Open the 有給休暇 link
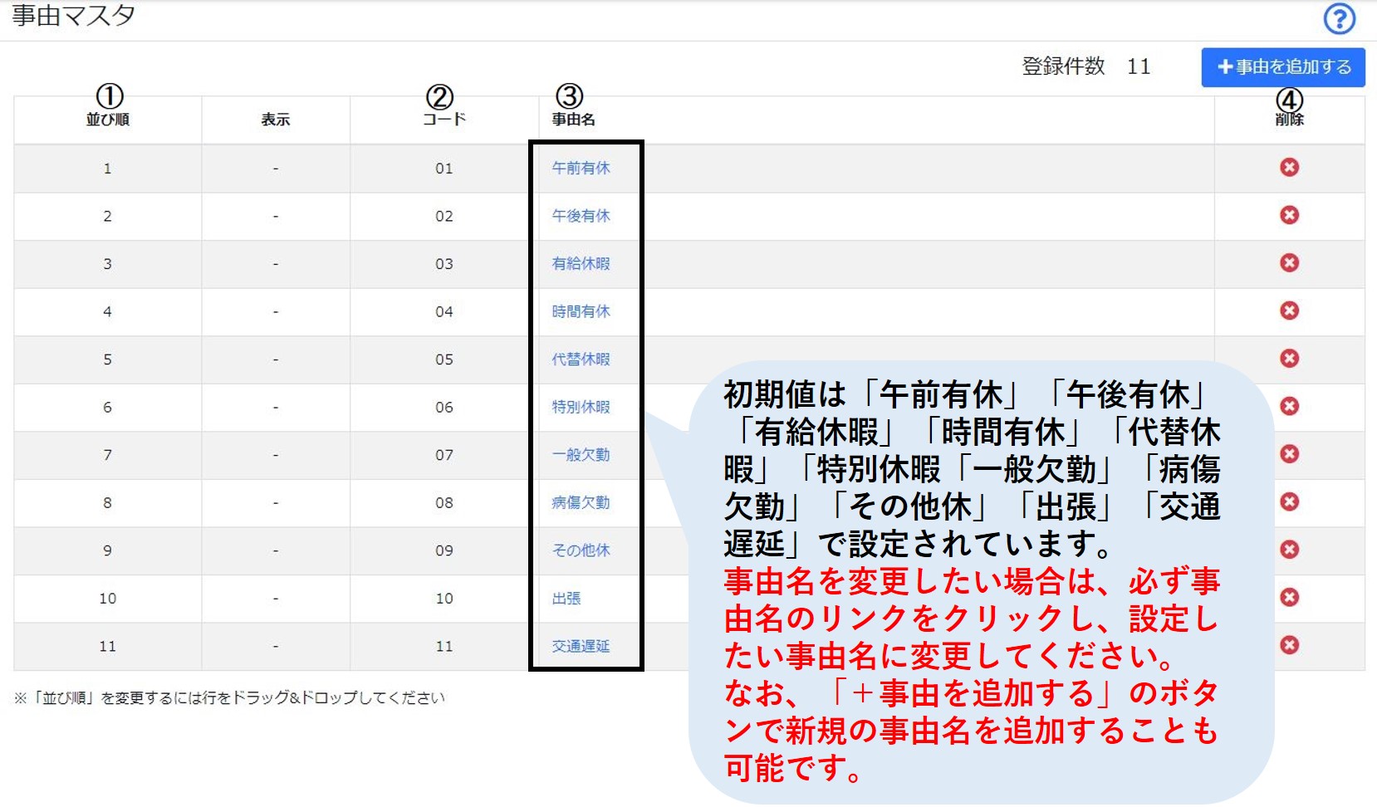The width and height of the screenshot is (1377, 807). [581, 263]
